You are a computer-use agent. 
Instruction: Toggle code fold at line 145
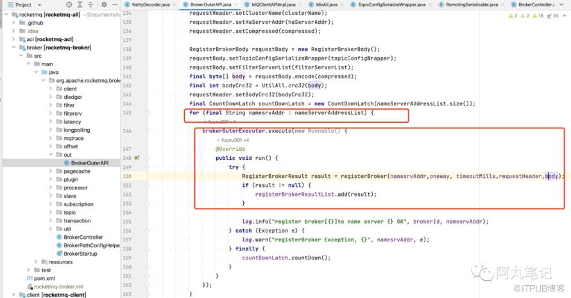tap(147, 113)
